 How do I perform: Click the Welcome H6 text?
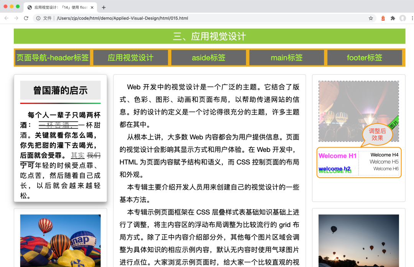click(386, 168)
